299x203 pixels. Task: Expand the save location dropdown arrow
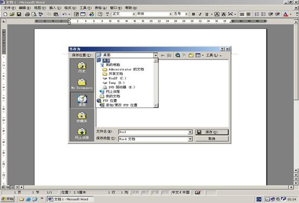point(156,55)
